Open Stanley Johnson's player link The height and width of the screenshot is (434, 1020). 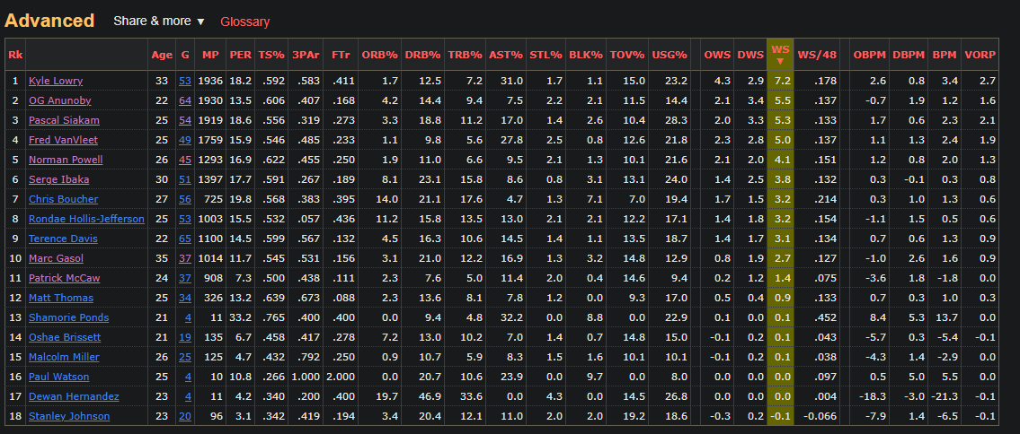coord(69,416)
